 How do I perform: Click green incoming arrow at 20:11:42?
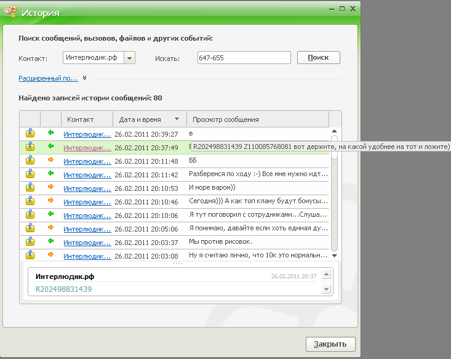(50, 173)
